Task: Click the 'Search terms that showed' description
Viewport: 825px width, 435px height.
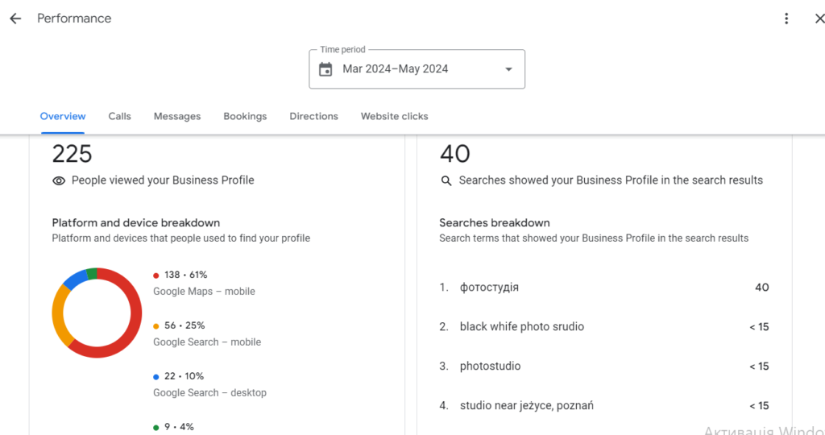Action: pyautogui.click(x=594, y=238)
